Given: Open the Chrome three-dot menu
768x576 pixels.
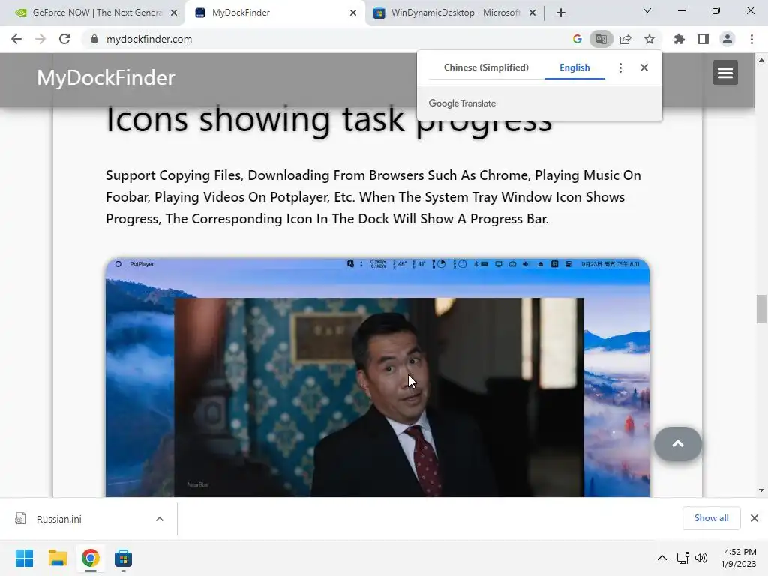Looking at the screenshot, I should click(751, 39).
